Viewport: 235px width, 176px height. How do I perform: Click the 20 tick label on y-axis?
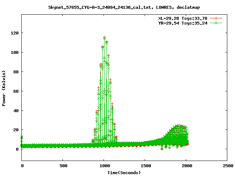pos(16,130)
